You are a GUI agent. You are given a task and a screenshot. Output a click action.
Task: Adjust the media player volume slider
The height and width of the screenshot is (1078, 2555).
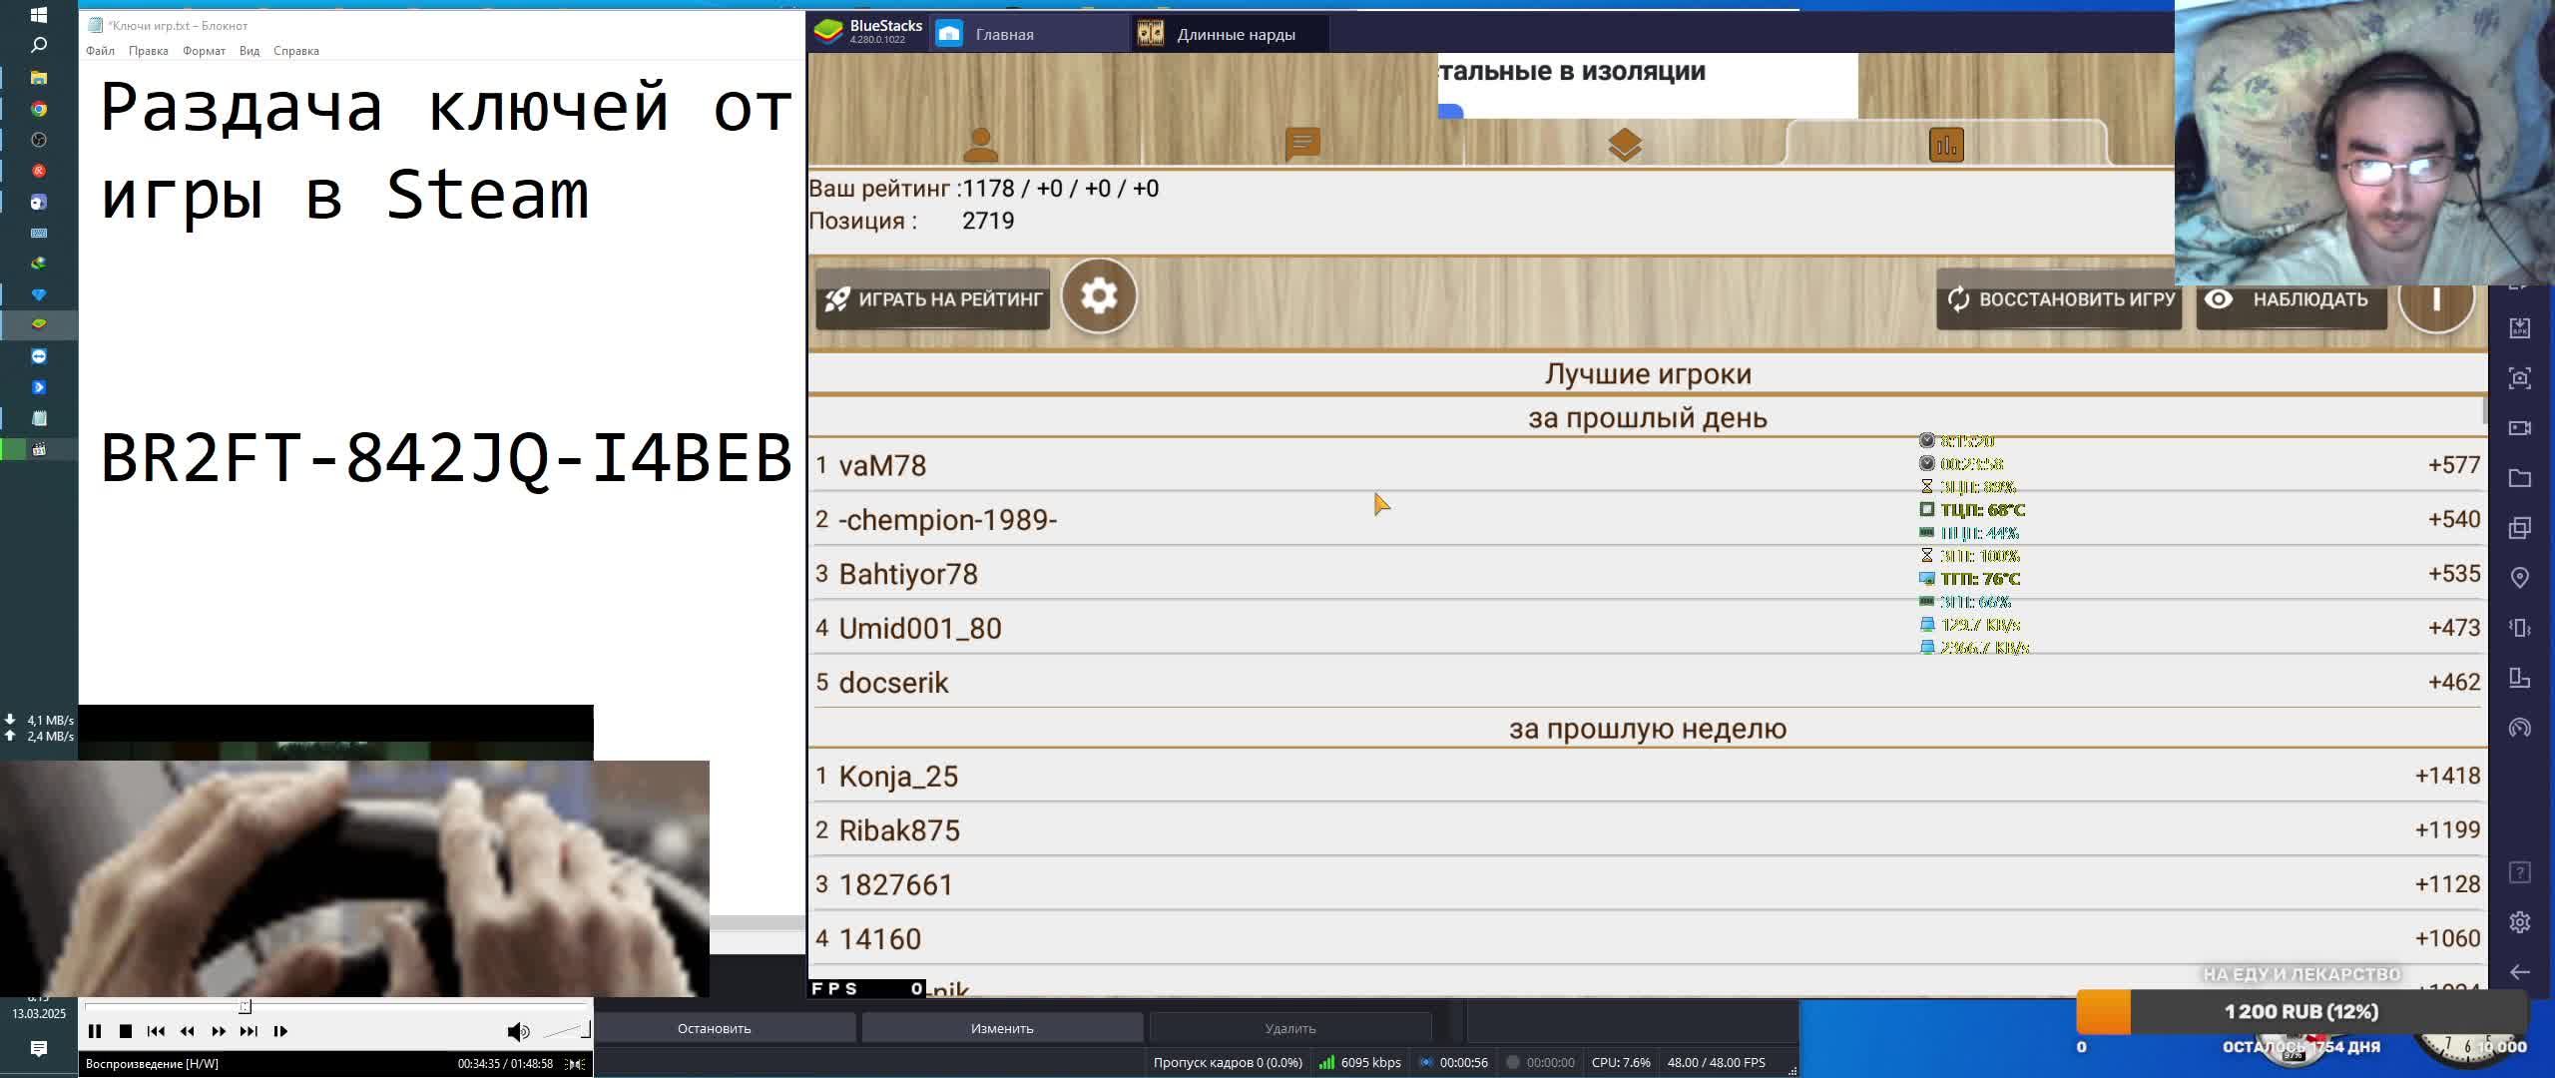(x=567, y=1031)
